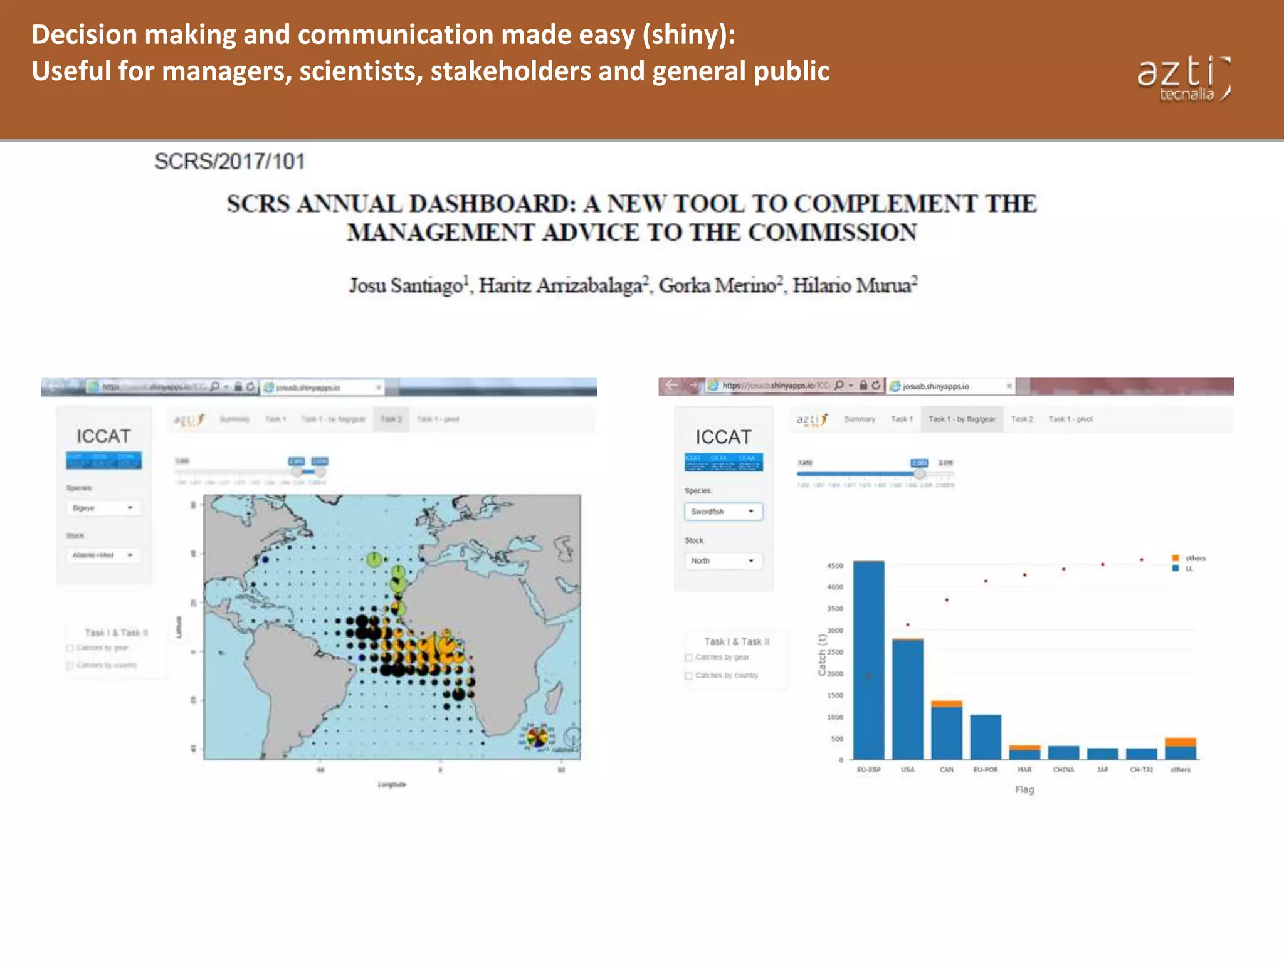Click the CAN bar in the chart
Image resolution: width=1284 pixels, height=963 pixels.
point(947,730)
